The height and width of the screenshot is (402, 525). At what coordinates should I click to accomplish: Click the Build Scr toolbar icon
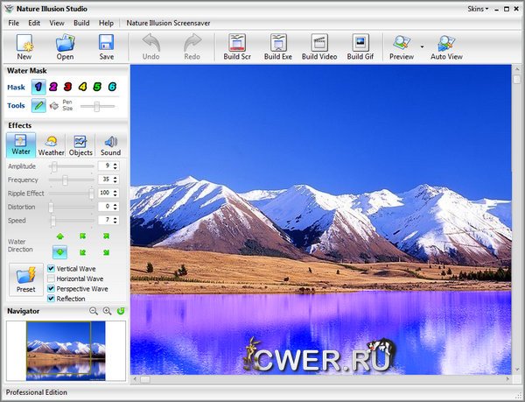point(237,45)
